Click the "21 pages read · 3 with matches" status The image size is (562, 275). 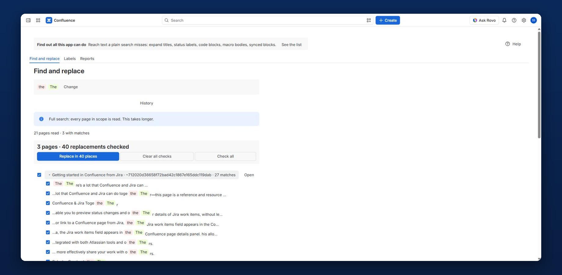tap(62, 133)
